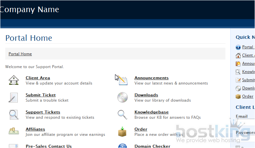Open the Submit Ticket link
Image resolution: width=255 pixels, height=148 pixels.
(41, 95)
